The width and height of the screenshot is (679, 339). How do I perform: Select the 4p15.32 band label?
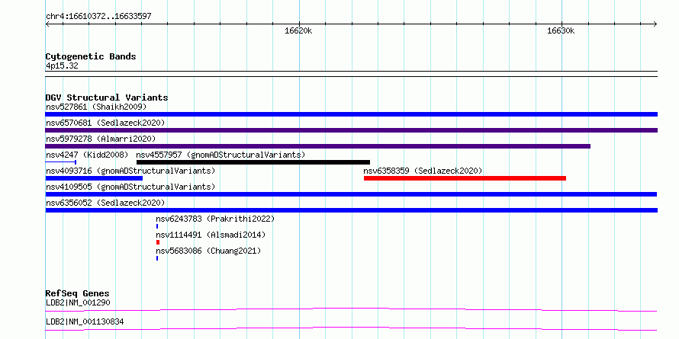point(62,66)
